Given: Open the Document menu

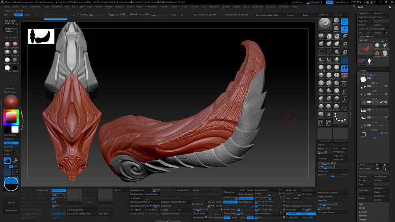Looking at the screenshot, I should [35, 7].
